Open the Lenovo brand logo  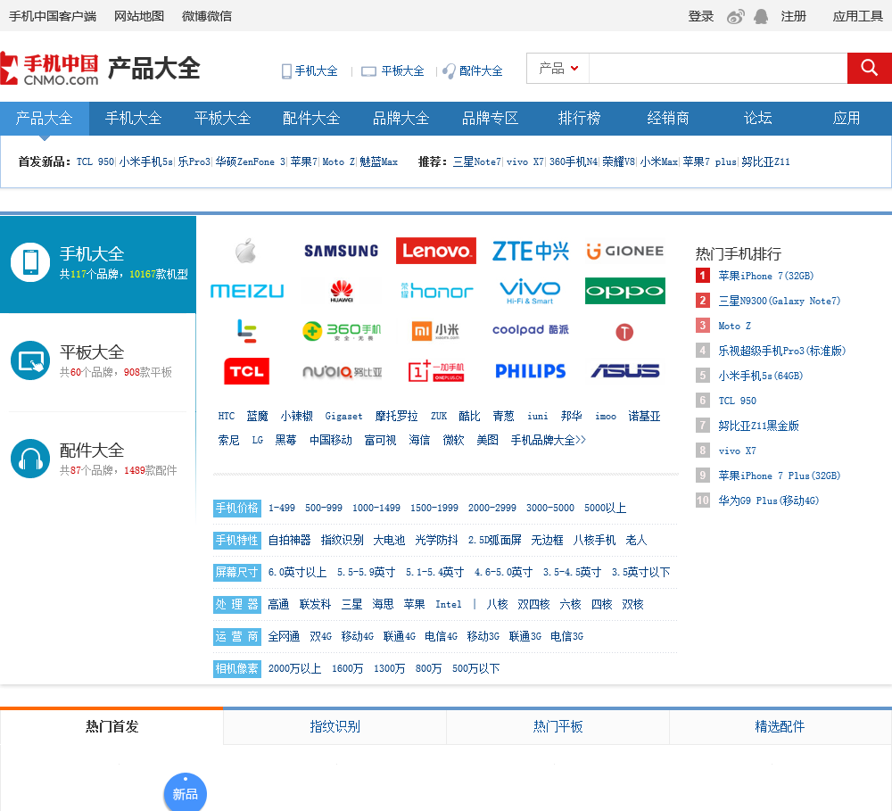pyautogui.click(x=436, y=251)
